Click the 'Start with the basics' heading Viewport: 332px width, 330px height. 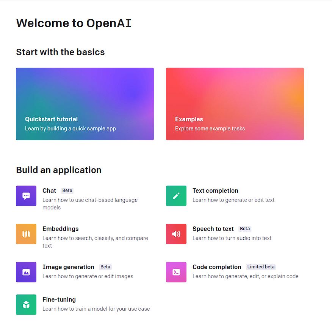click(60, 52)
